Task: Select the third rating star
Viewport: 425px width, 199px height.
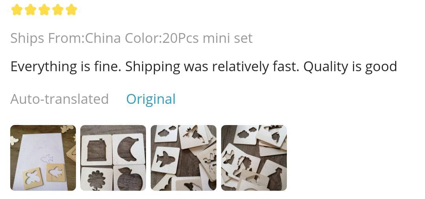Action: [x=44, y=10]
